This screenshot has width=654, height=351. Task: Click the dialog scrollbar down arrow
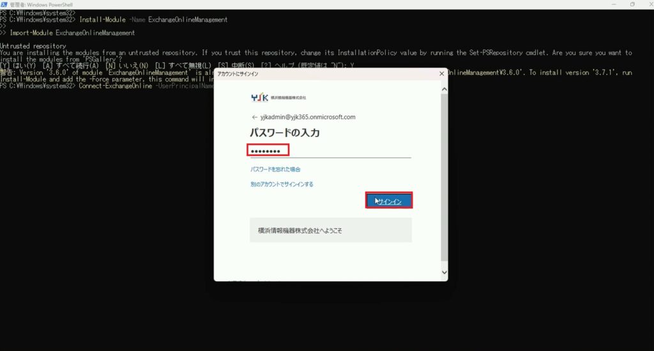click(x=445, y=272)
